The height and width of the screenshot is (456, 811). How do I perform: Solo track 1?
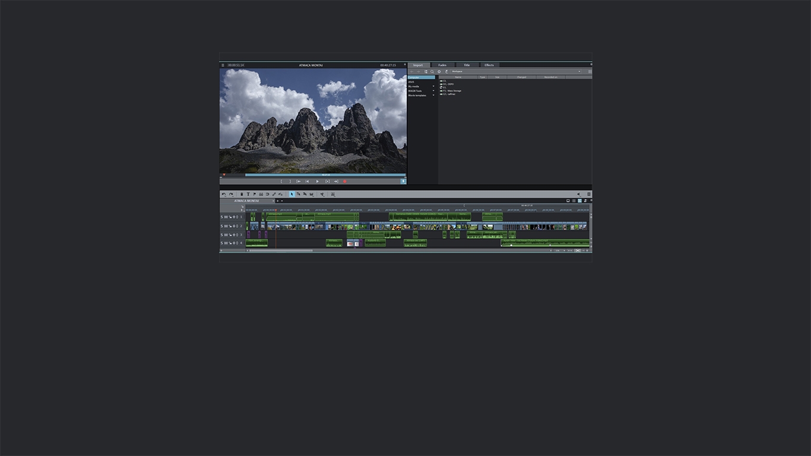tap(221, 217)
